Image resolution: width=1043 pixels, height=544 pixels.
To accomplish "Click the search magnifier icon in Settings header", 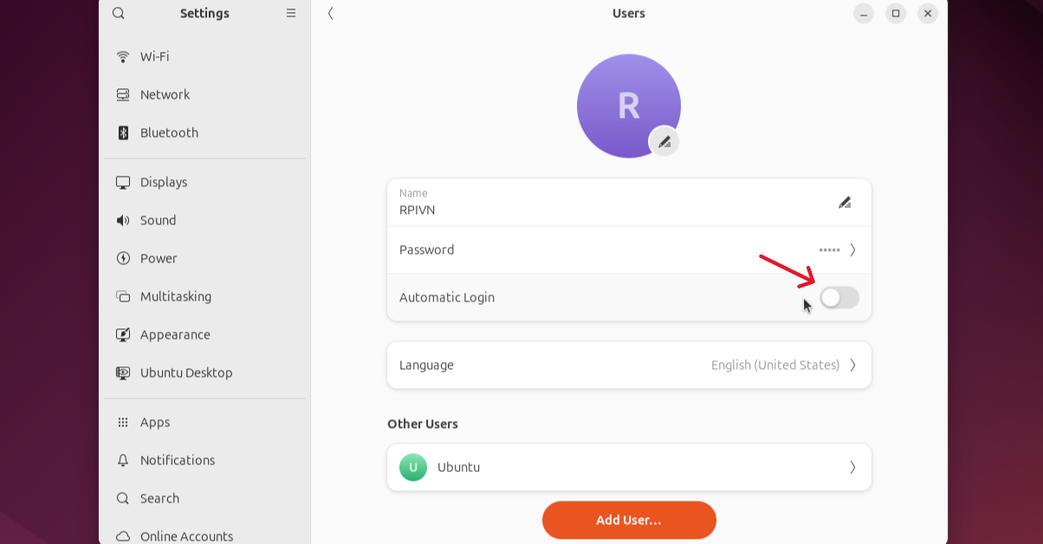I will (x=119, y=13).
